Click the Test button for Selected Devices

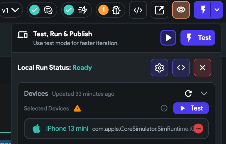[x=191, y=108]
